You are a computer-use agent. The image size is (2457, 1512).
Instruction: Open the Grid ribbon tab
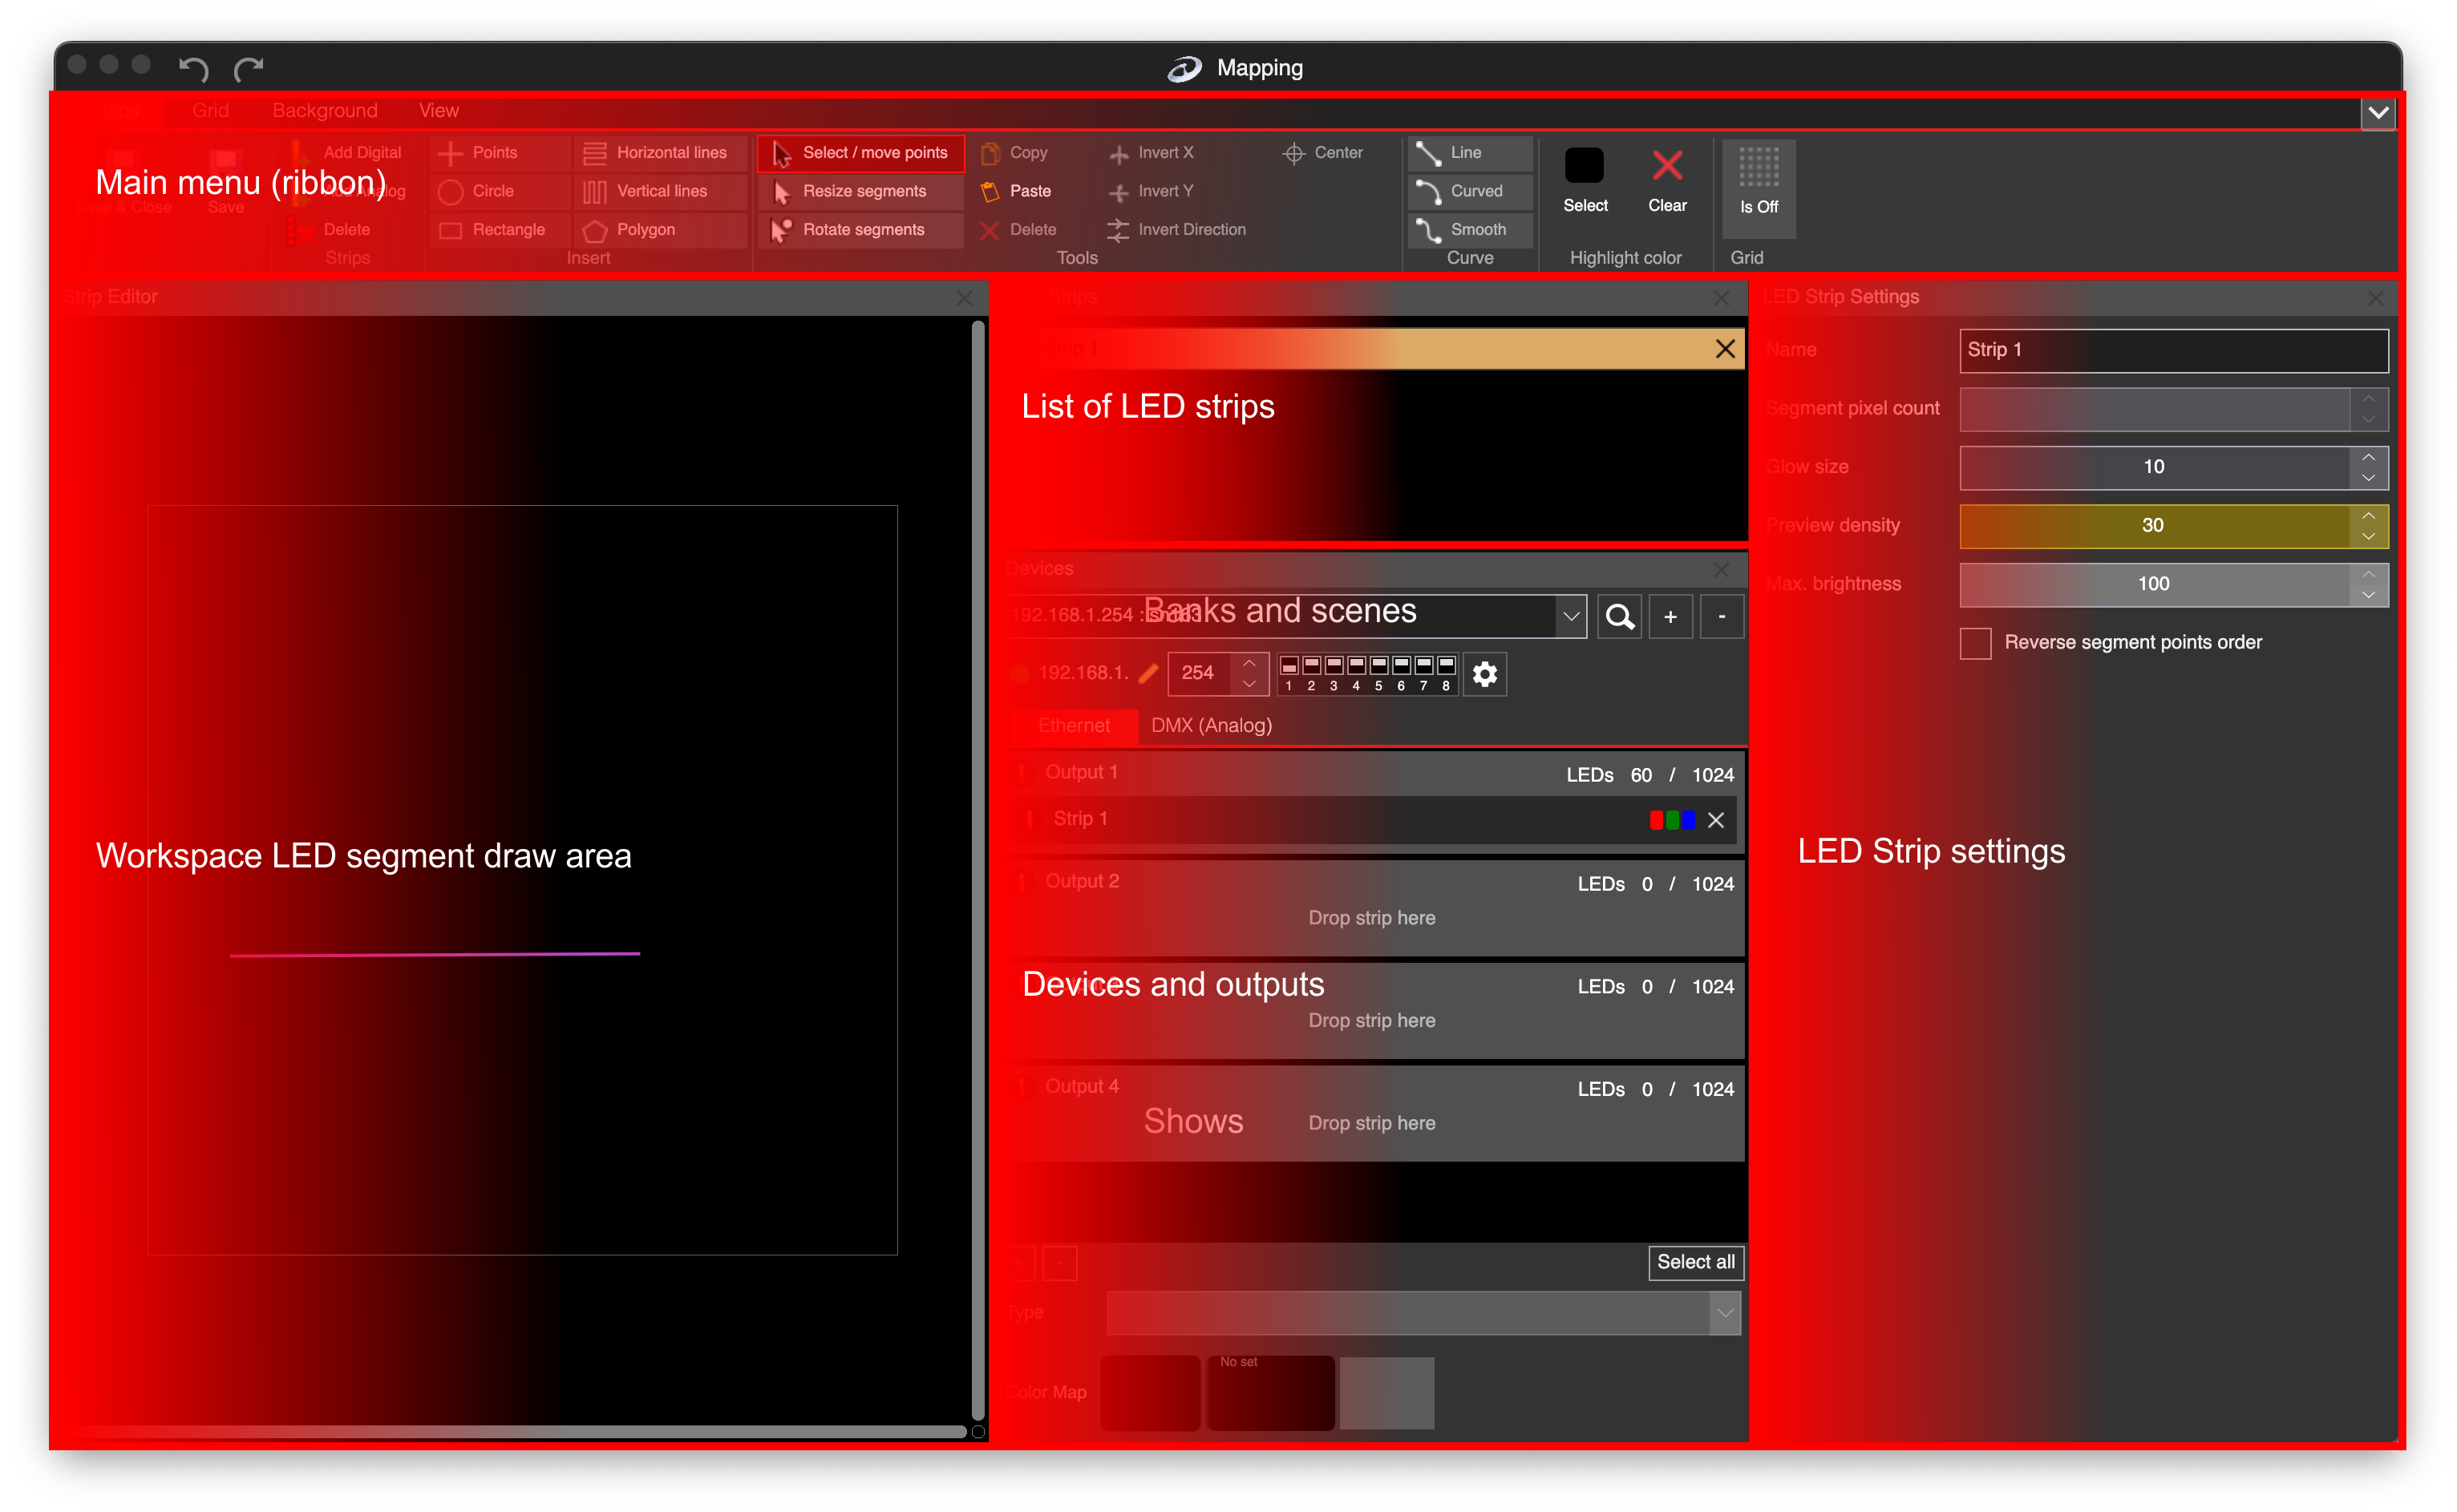pos(210,111)
